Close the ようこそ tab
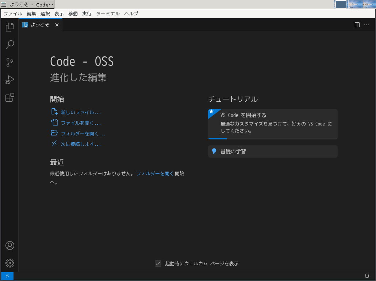 (x=57, y=25)
